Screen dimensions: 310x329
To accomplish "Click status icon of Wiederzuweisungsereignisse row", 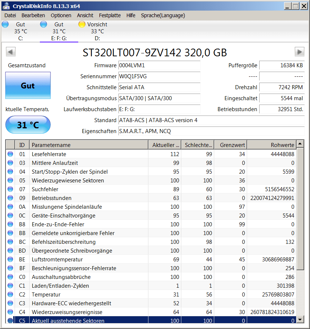I will 10,312.
